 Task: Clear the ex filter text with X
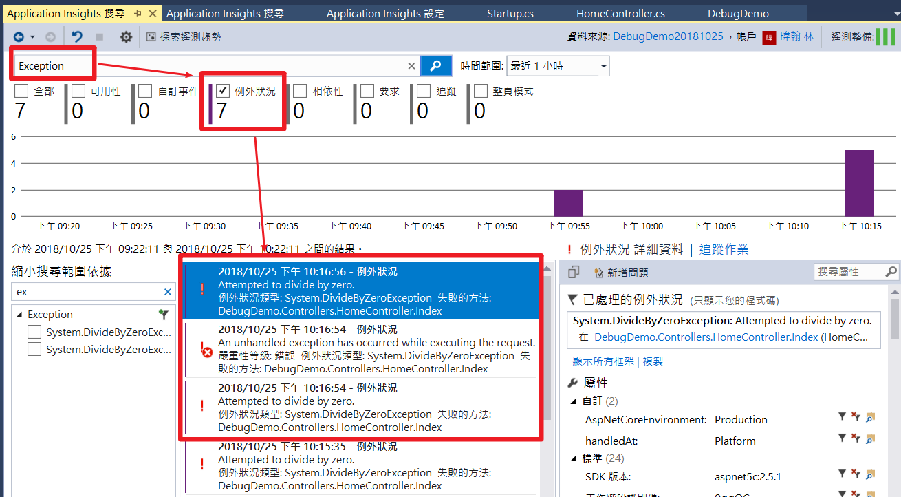click(168, 292)
